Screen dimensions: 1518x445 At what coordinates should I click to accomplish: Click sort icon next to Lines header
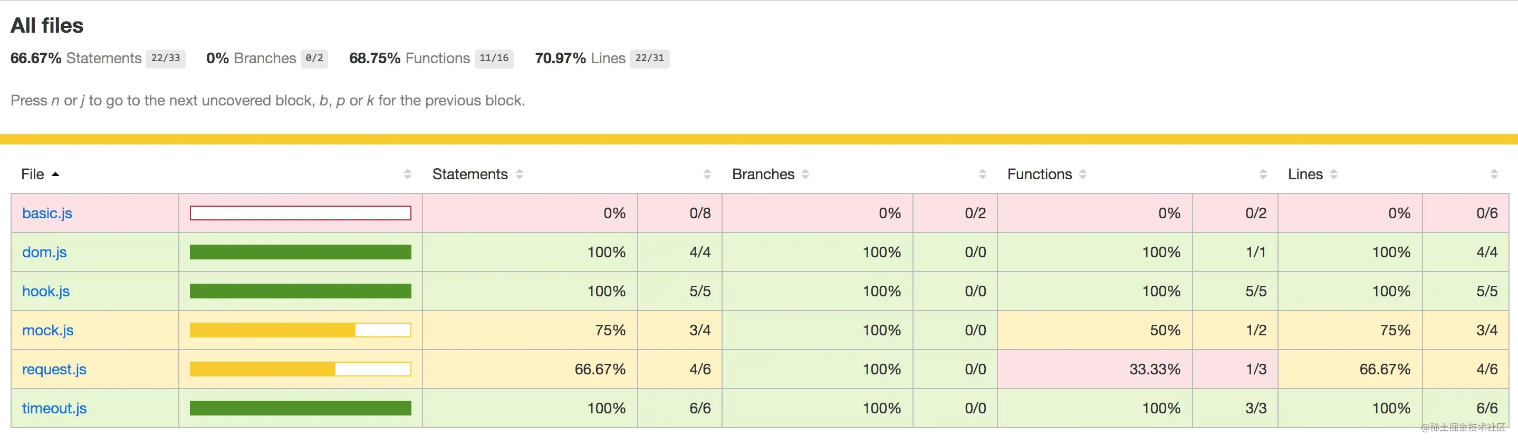click(1333, 175)
